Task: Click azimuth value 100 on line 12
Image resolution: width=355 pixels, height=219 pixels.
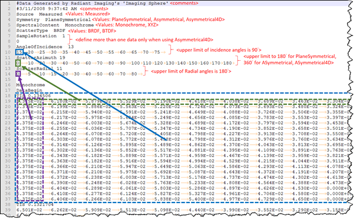Action: (135, 63)
